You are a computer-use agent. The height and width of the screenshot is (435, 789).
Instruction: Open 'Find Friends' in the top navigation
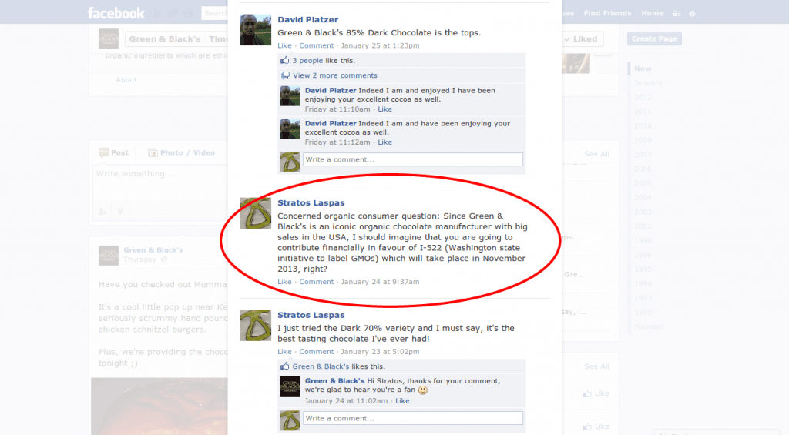(607, 13)
